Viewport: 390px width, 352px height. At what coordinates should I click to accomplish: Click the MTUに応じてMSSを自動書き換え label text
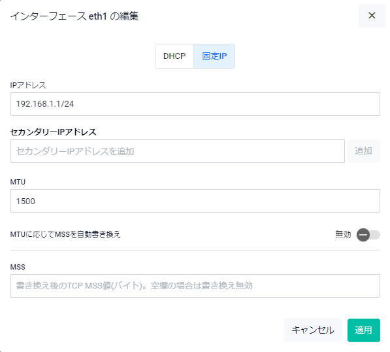point(65,234)
